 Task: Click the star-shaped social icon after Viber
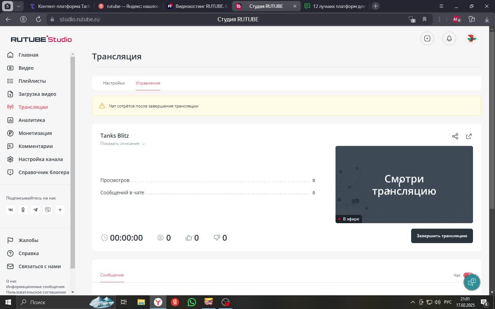[60, 210]
